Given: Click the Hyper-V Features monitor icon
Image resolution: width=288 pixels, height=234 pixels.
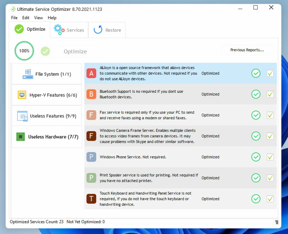Looking at the screenshot, I should click(22, 95).
